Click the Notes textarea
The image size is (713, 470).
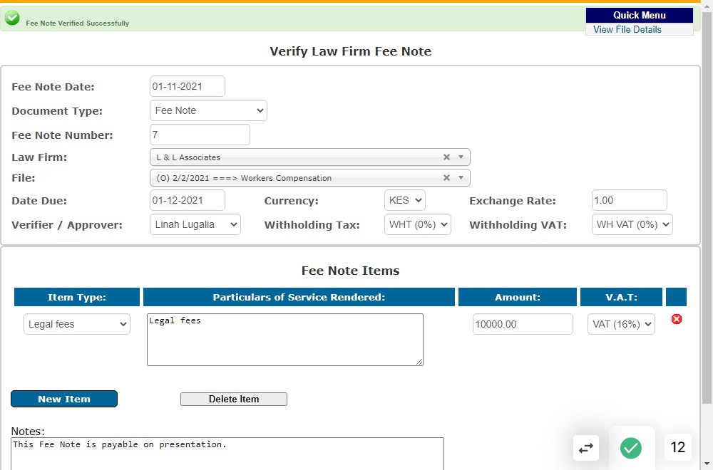coord(227,454)
